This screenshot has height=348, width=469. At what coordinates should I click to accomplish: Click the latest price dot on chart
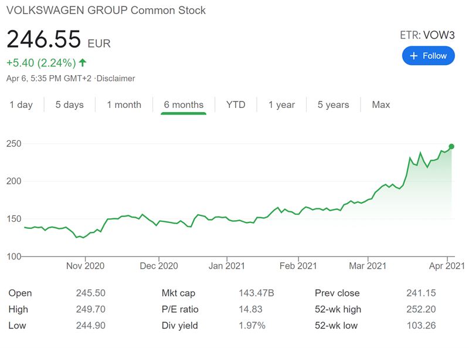click(451, 147)
